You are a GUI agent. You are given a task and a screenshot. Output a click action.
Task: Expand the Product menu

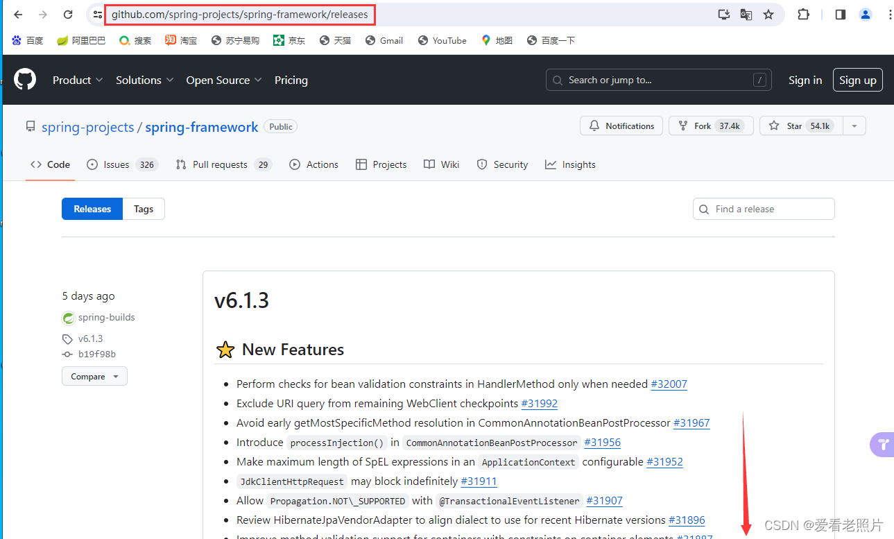78,80
